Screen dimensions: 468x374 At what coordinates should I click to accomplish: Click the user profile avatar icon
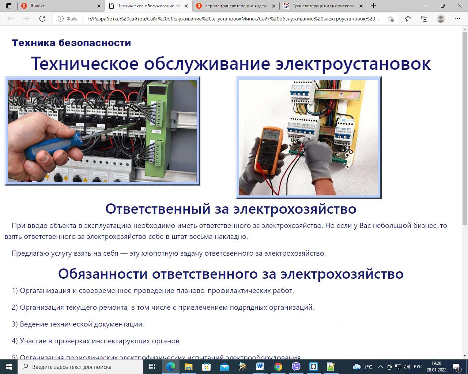pyautogui.click(x=441, y=19)
